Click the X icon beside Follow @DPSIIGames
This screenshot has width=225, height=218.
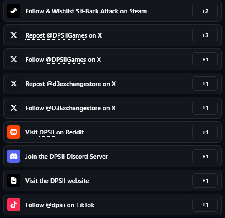pos(14,59)
